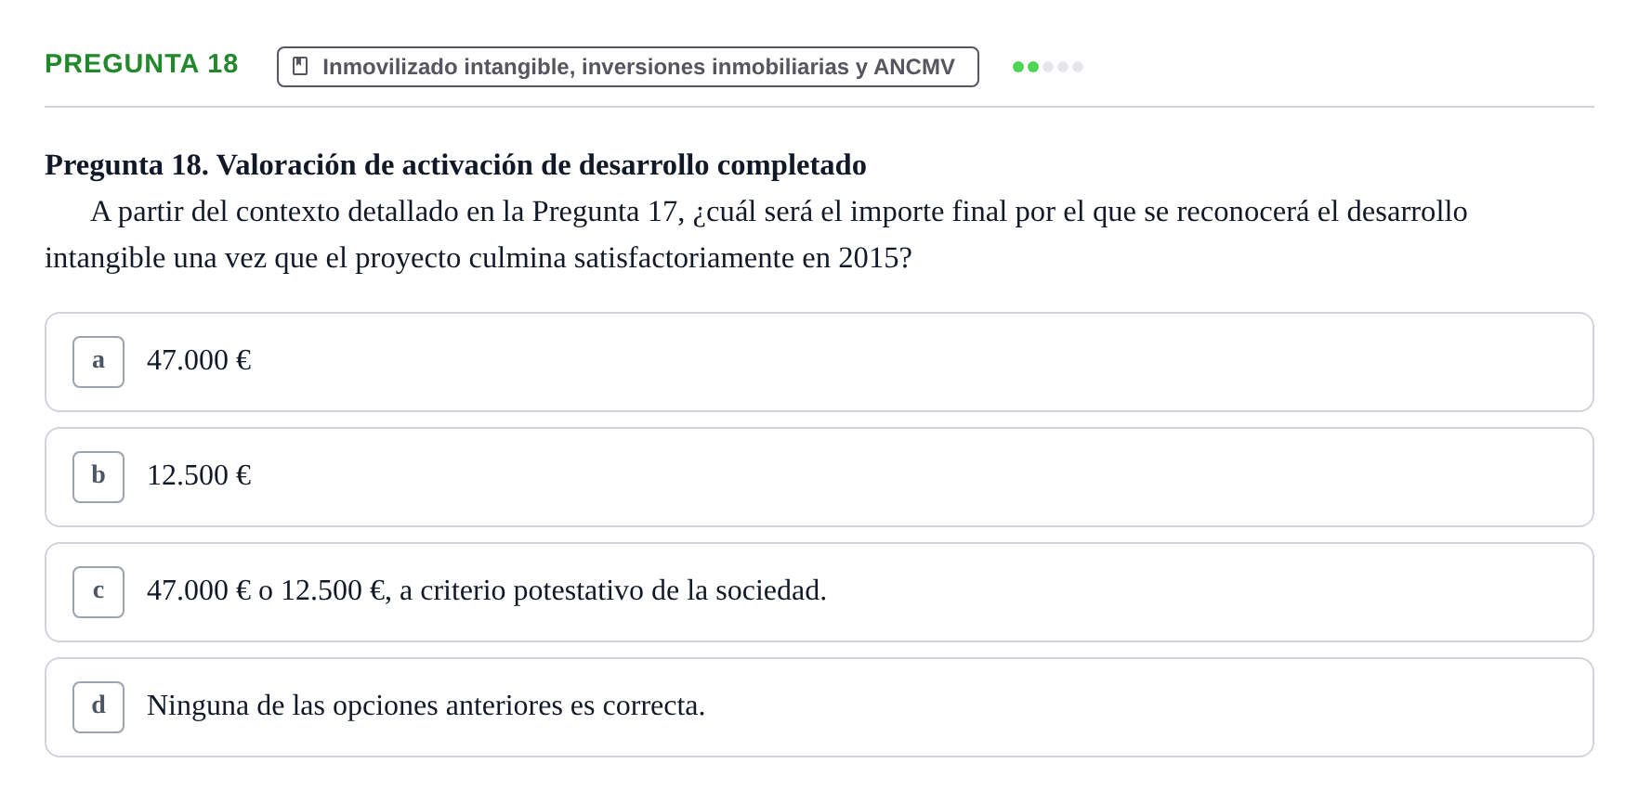The image size is (1639, 802).
Task: Open the Inmovilizado intangible topic tag
Action: coord(628,67)
